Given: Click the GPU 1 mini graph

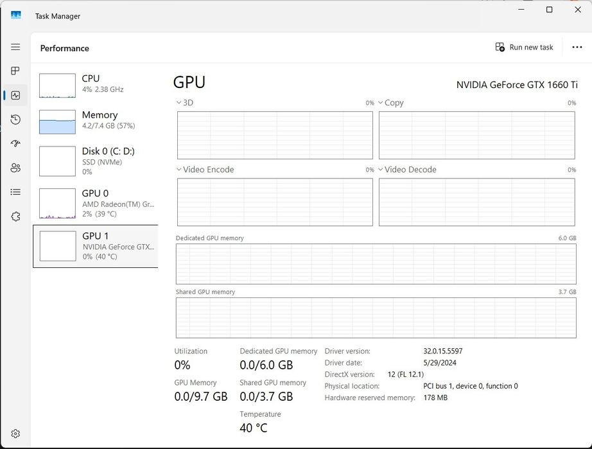Looking at the screenshot, I should click(58, 246).
